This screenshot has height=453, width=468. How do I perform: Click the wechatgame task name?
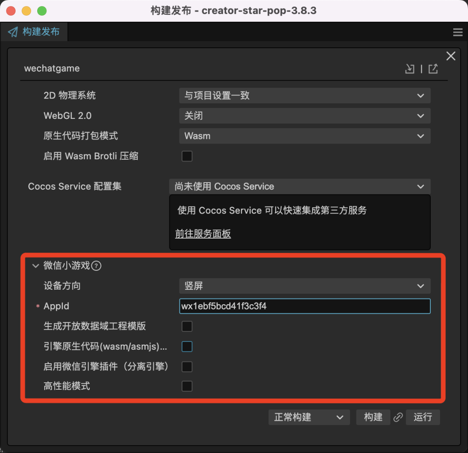coord(52,69)
